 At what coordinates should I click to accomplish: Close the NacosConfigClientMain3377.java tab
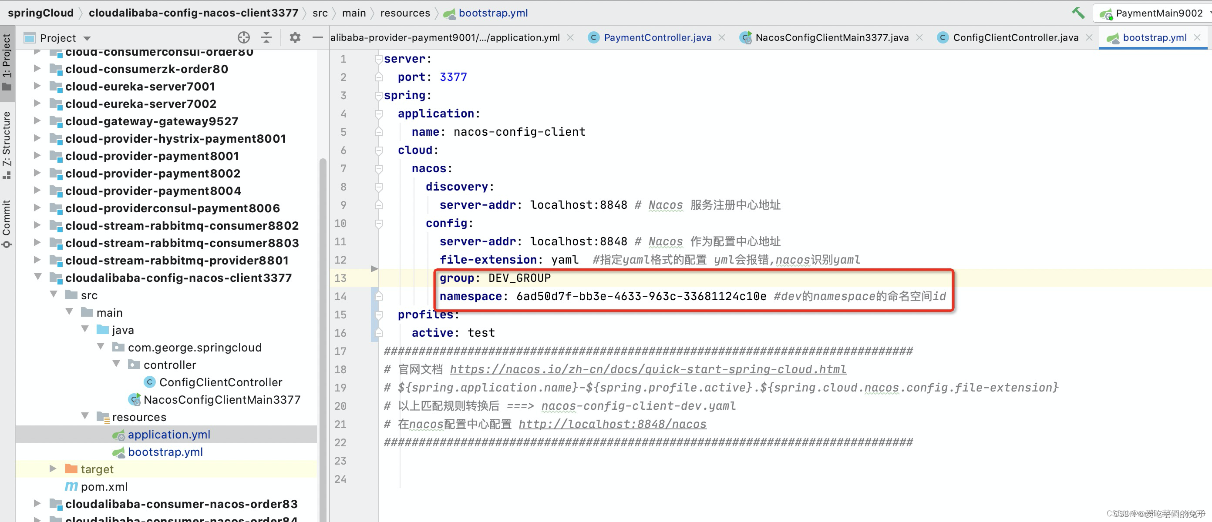(x=919, y=37)
